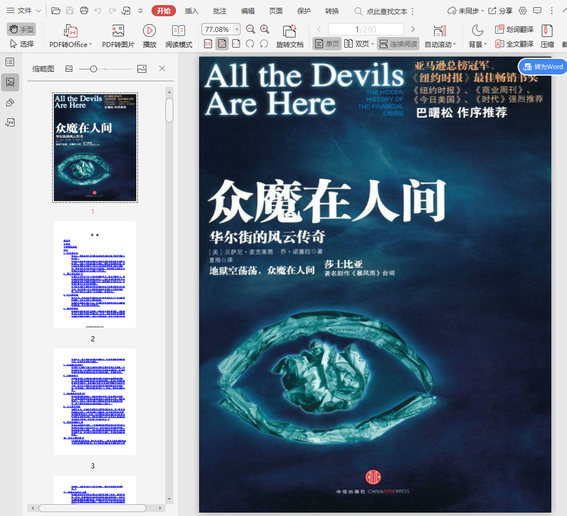The width and height of the screenshot is (567, 516).
Task: Click the thumbnail panel horizontal scrollbar
Action: click(93, 508)
